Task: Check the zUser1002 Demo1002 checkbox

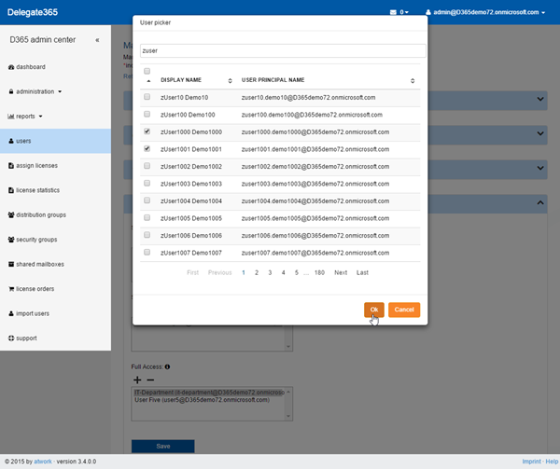Action: [147, 166]
